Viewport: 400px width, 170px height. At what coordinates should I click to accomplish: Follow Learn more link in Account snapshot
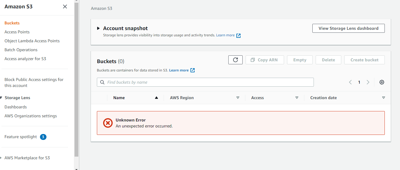[225, 35]
